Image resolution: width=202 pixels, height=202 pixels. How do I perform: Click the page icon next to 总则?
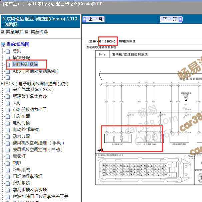click(x=8, y=51)
